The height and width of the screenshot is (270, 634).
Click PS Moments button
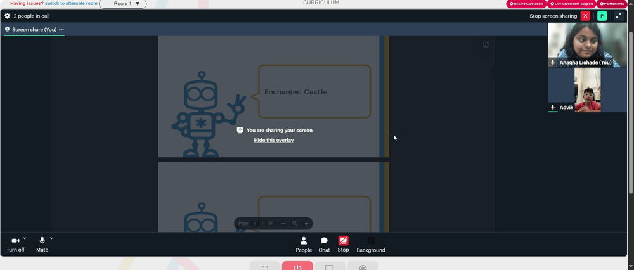[x=612, y=4]
